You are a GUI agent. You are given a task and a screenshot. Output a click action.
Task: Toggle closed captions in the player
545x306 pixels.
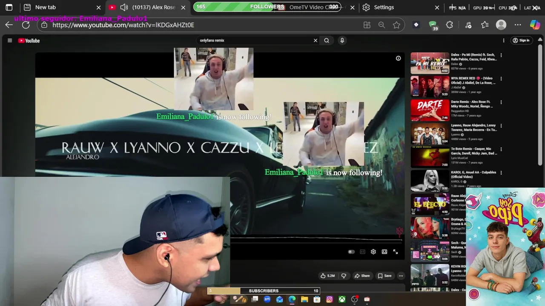coord(362,252)
